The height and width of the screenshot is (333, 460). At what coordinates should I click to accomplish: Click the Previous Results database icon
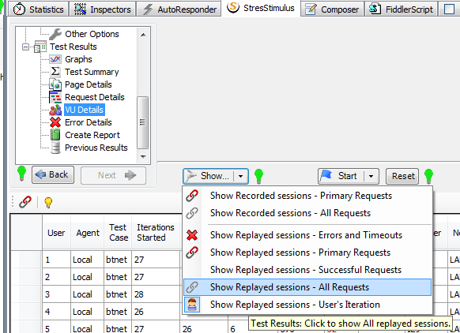[x=55, y=148]
